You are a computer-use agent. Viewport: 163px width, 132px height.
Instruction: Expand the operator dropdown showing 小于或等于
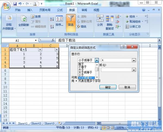97,60
